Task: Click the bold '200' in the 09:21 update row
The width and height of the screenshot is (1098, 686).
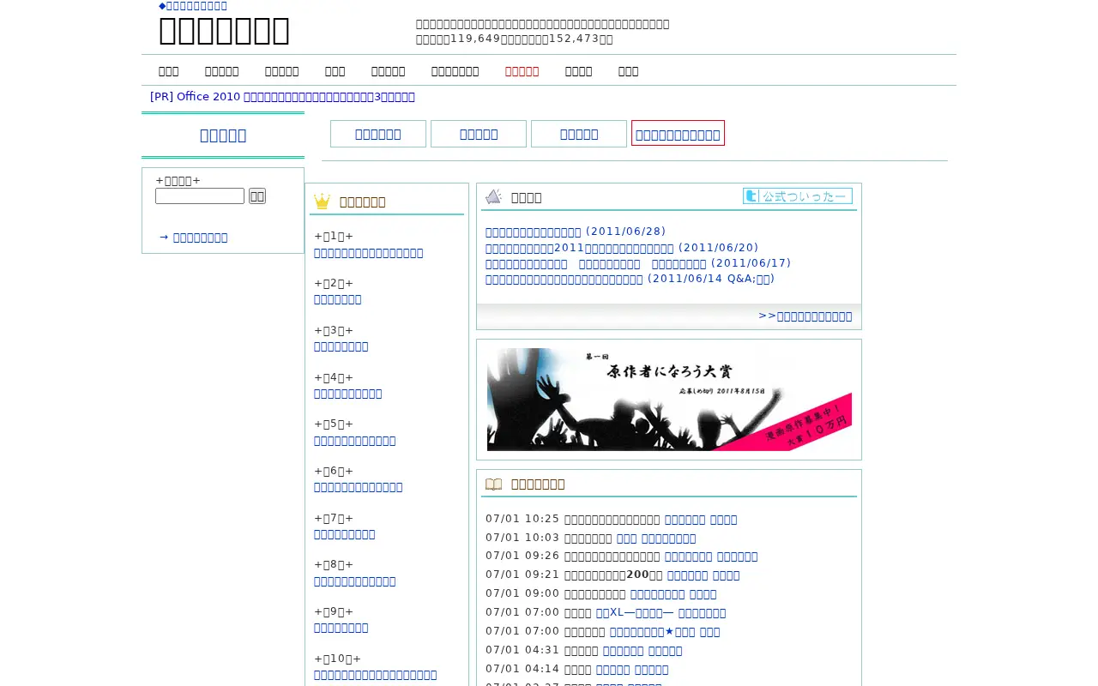Action: click(637, 575)
